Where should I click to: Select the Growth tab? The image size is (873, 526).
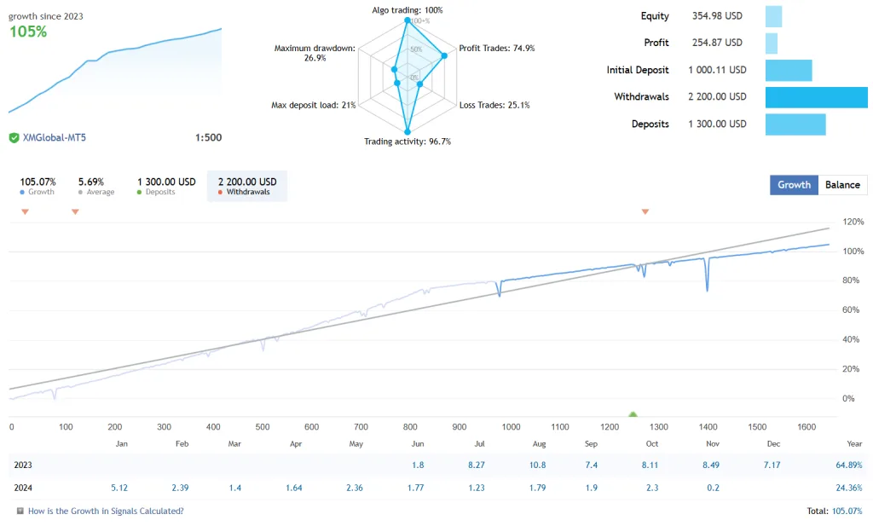(x=794, y=185)
